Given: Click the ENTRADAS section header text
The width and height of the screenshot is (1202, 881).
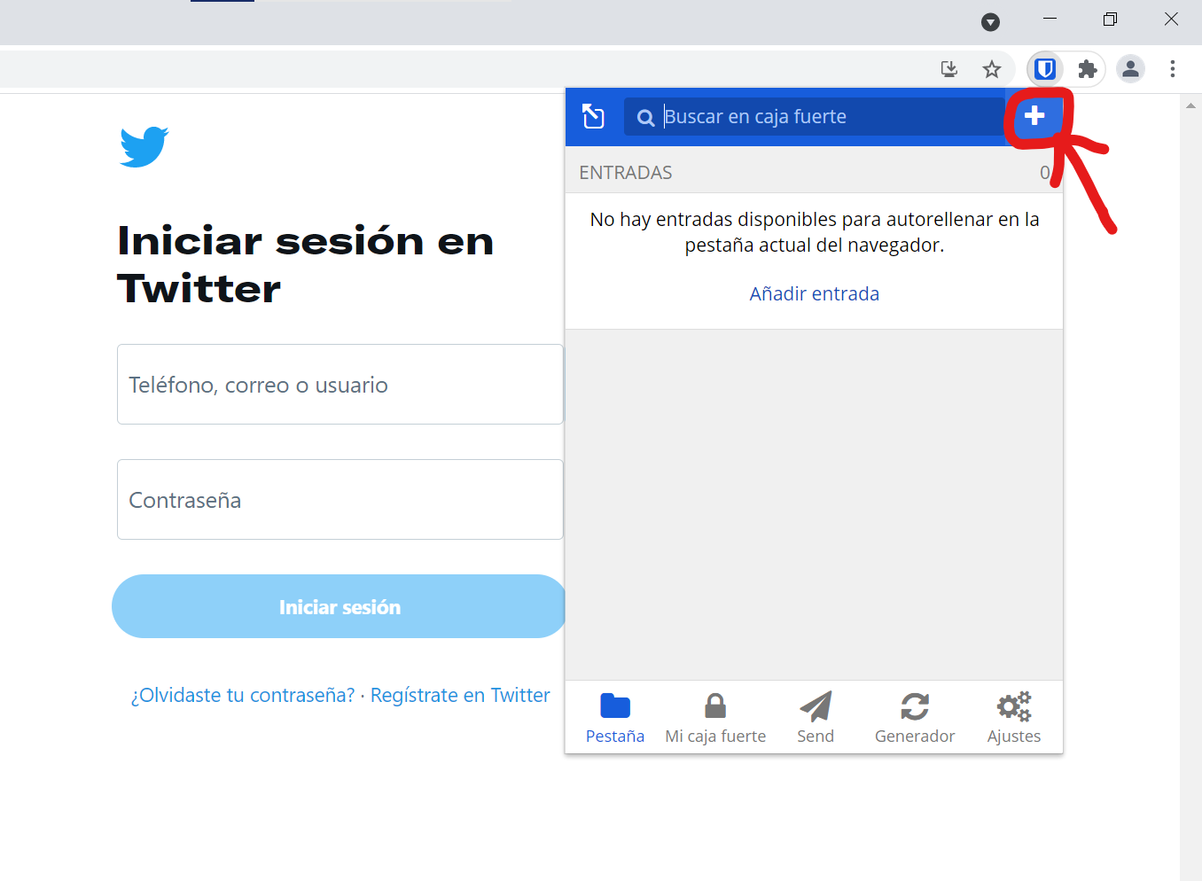Looking at the screenshot, I should pos(626,173).
